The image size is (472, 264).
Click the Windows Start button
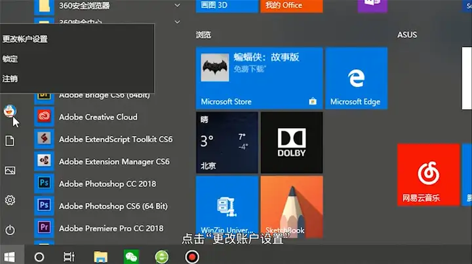pyautogui.click(x=10, y=257)
